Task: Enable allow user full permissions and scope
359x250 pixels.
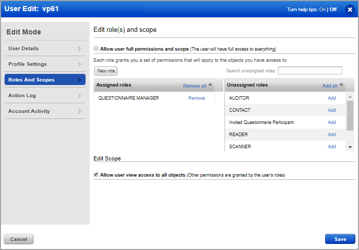Action: pos(96,49)
